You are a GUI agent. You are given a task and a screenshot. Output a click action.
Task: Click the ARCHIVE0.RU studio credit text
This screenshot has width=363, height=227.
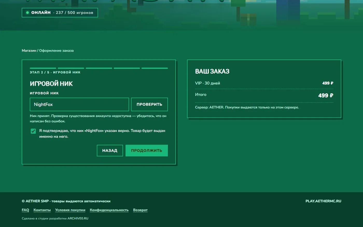tap(78, 218)
